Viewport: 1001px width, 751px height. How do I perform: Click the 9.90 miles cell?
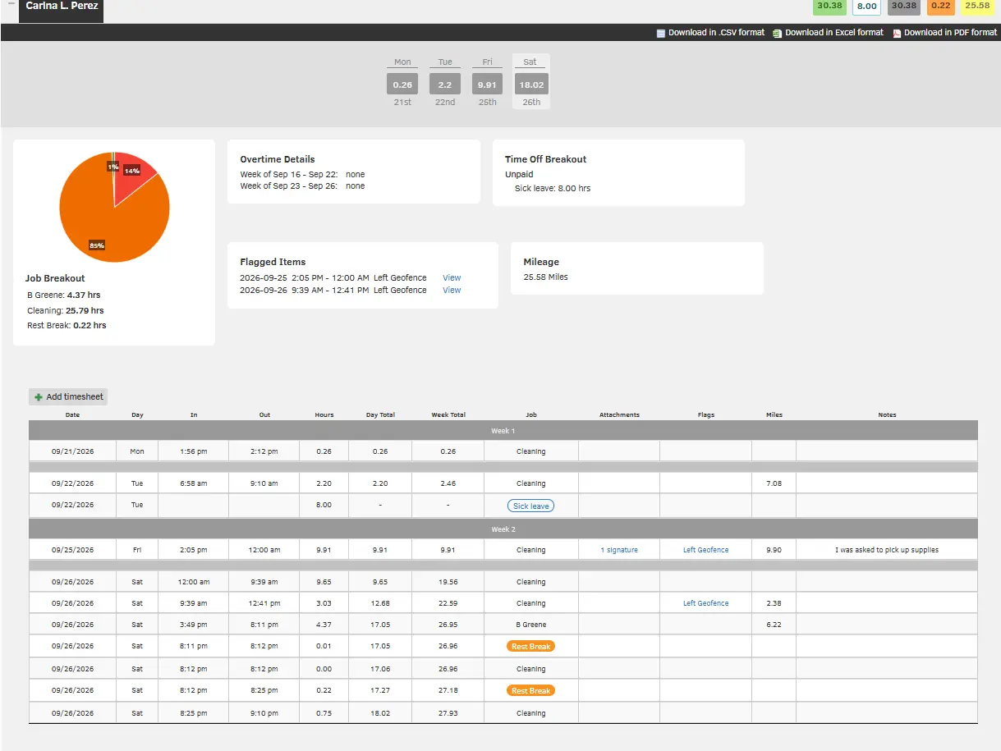pos(774,550)
